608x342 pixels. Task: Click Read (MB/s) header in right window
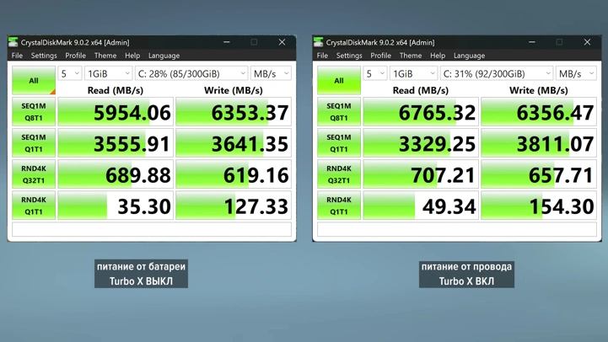coord(420,90)
